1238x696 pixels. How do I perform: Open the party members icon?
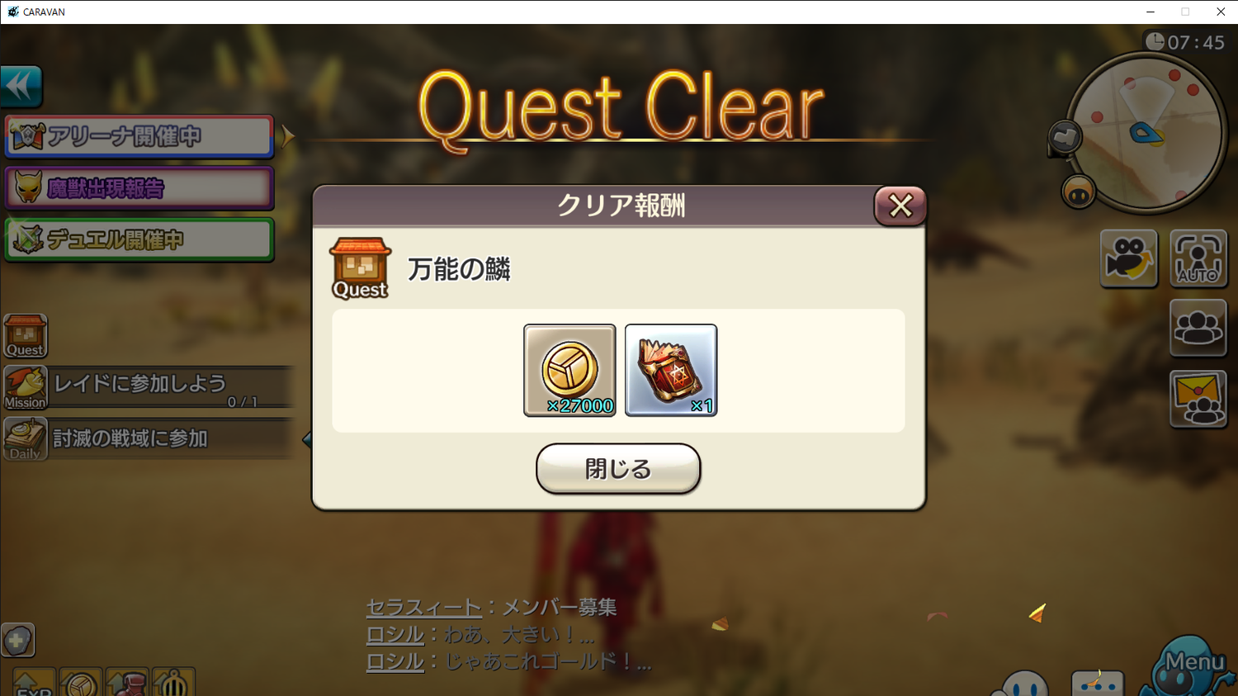(x=1198, y=329)
